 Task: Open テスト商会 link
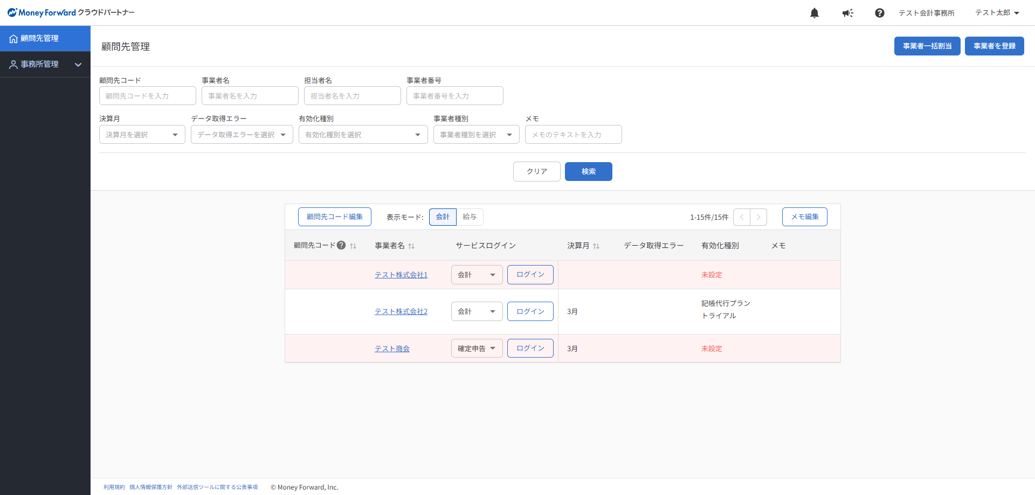[x=392, y=348]
